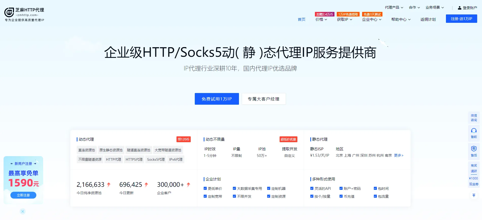Viewport: 482px width, 220px height.
Task: Select IPv6代理 tag
Action: 176,159
